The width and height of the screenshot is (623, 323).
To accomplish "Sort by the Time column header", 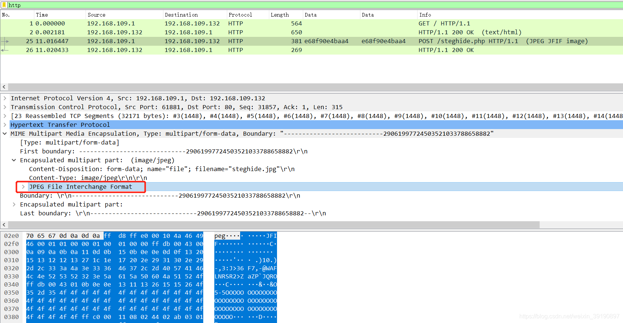I will pos(60,15).
